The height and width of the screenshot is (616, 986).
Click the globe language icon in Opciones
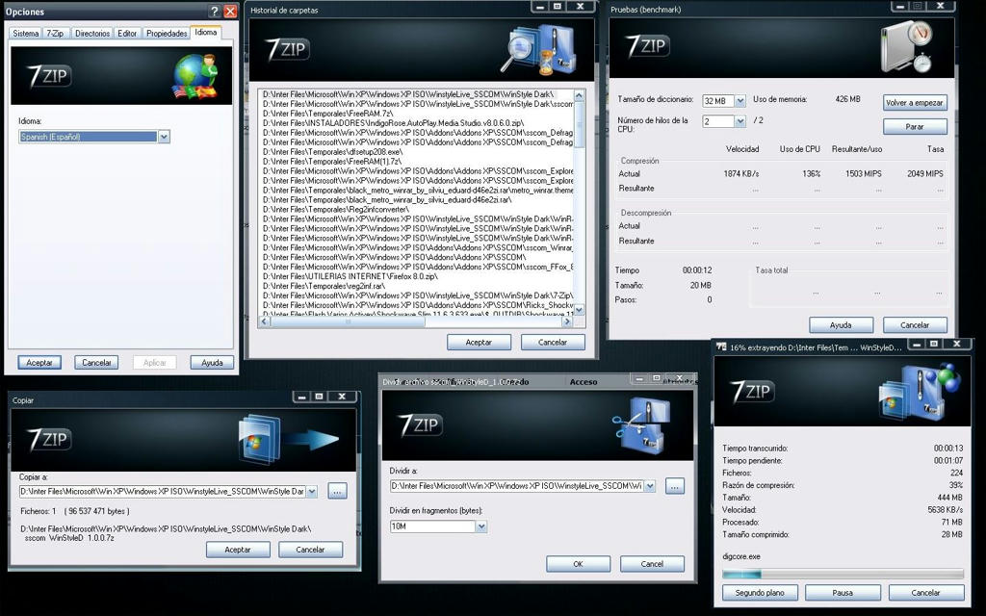point(195,77)
